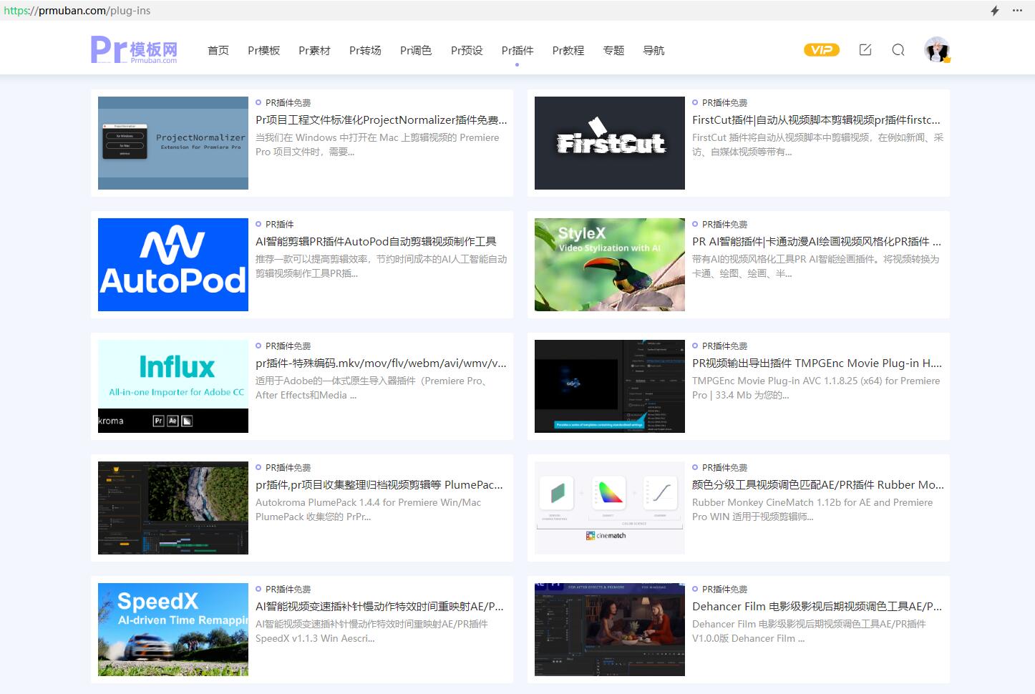Open Dehancer Film thumbnail image
Screen dimensions: 1035x694
610,630
